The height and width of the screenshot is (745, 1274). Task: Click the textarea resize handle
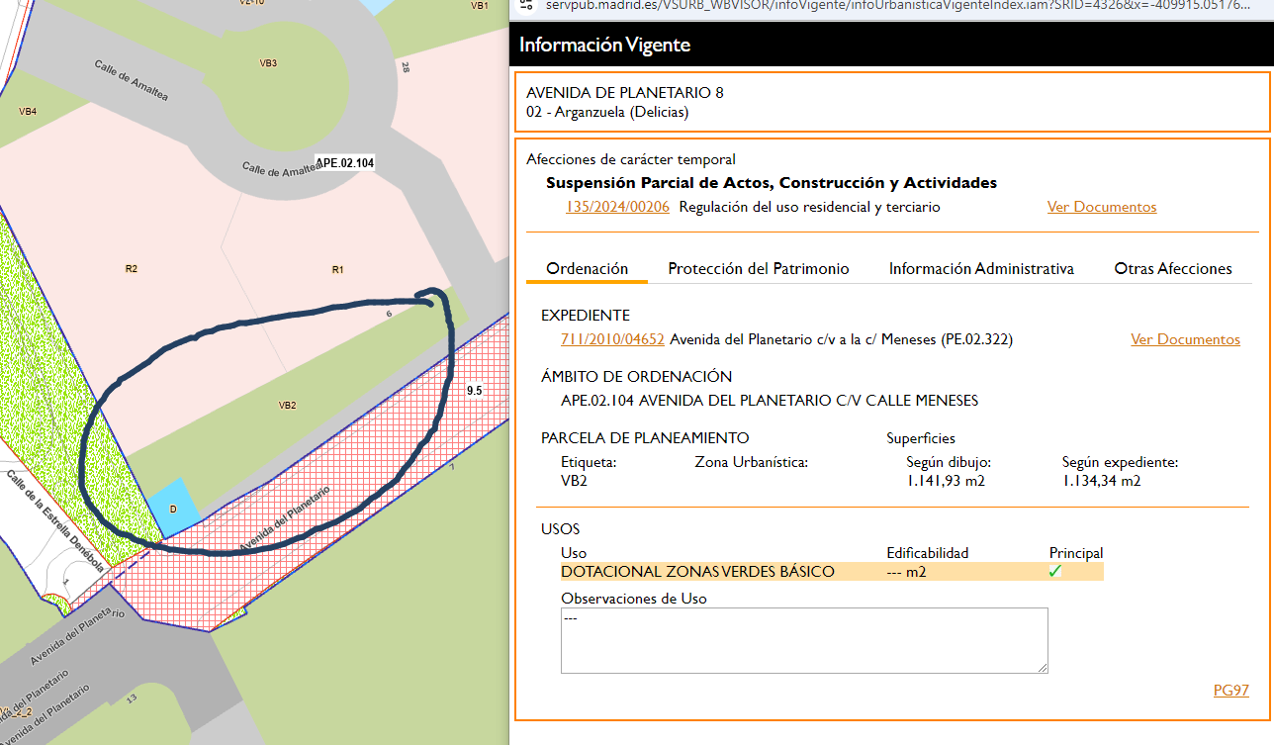point(1042,668)
